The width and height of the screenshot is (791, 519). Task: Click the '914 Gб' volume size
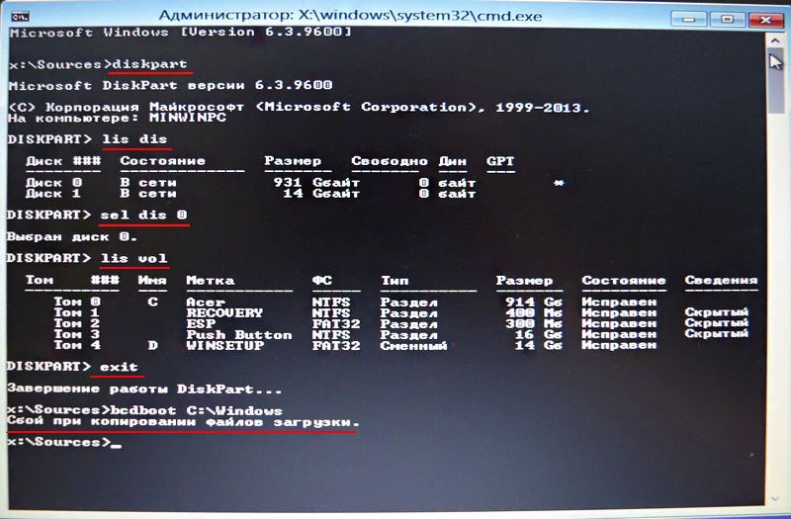534,303
